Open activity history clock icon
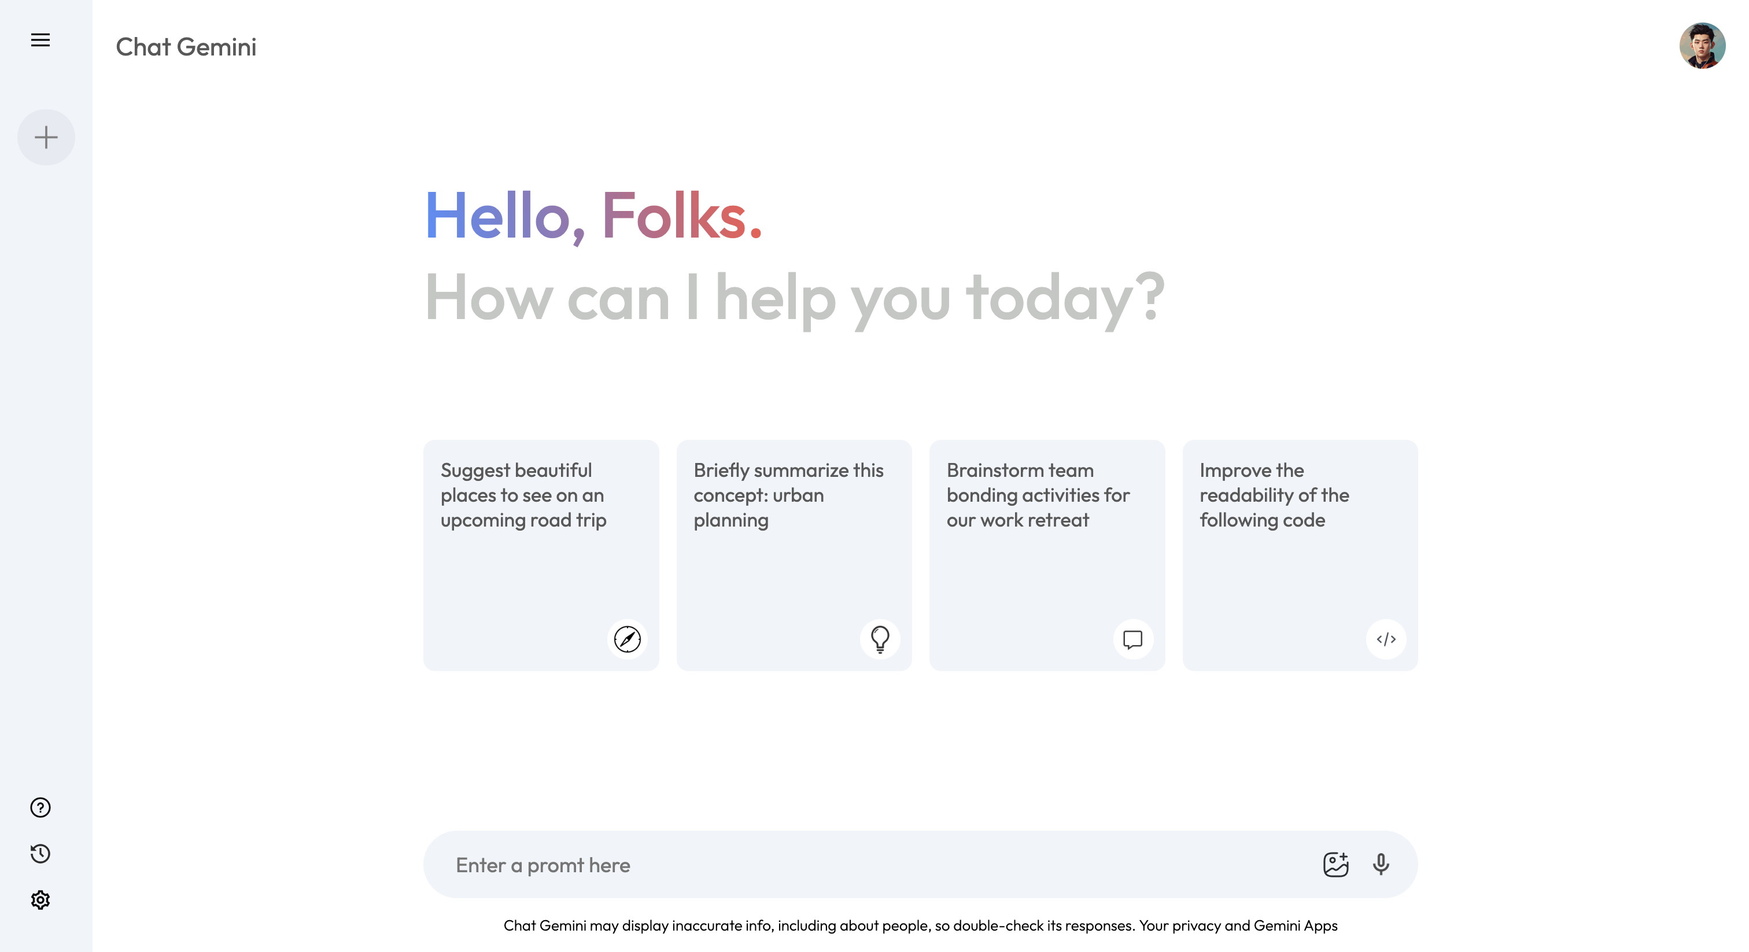1749x952 pixels. tap(40, 853)
